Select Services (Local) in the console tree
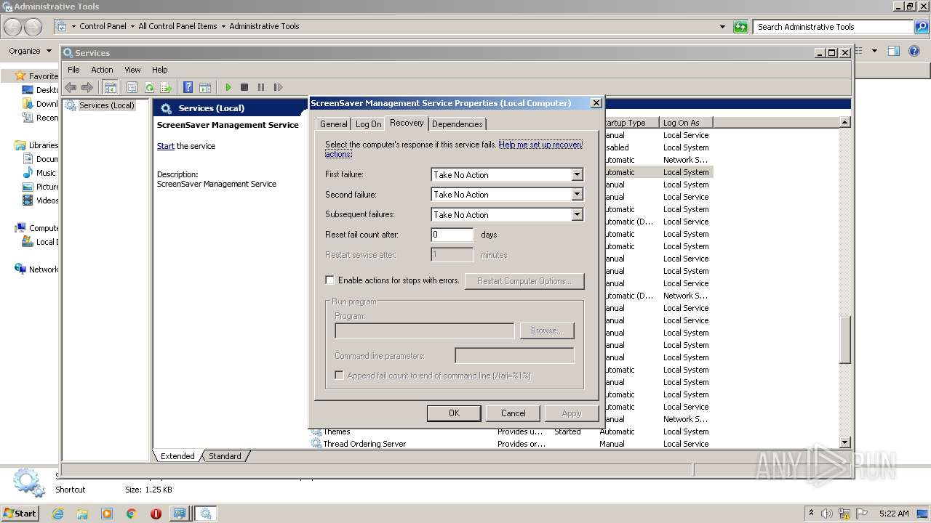 [106, 105]
